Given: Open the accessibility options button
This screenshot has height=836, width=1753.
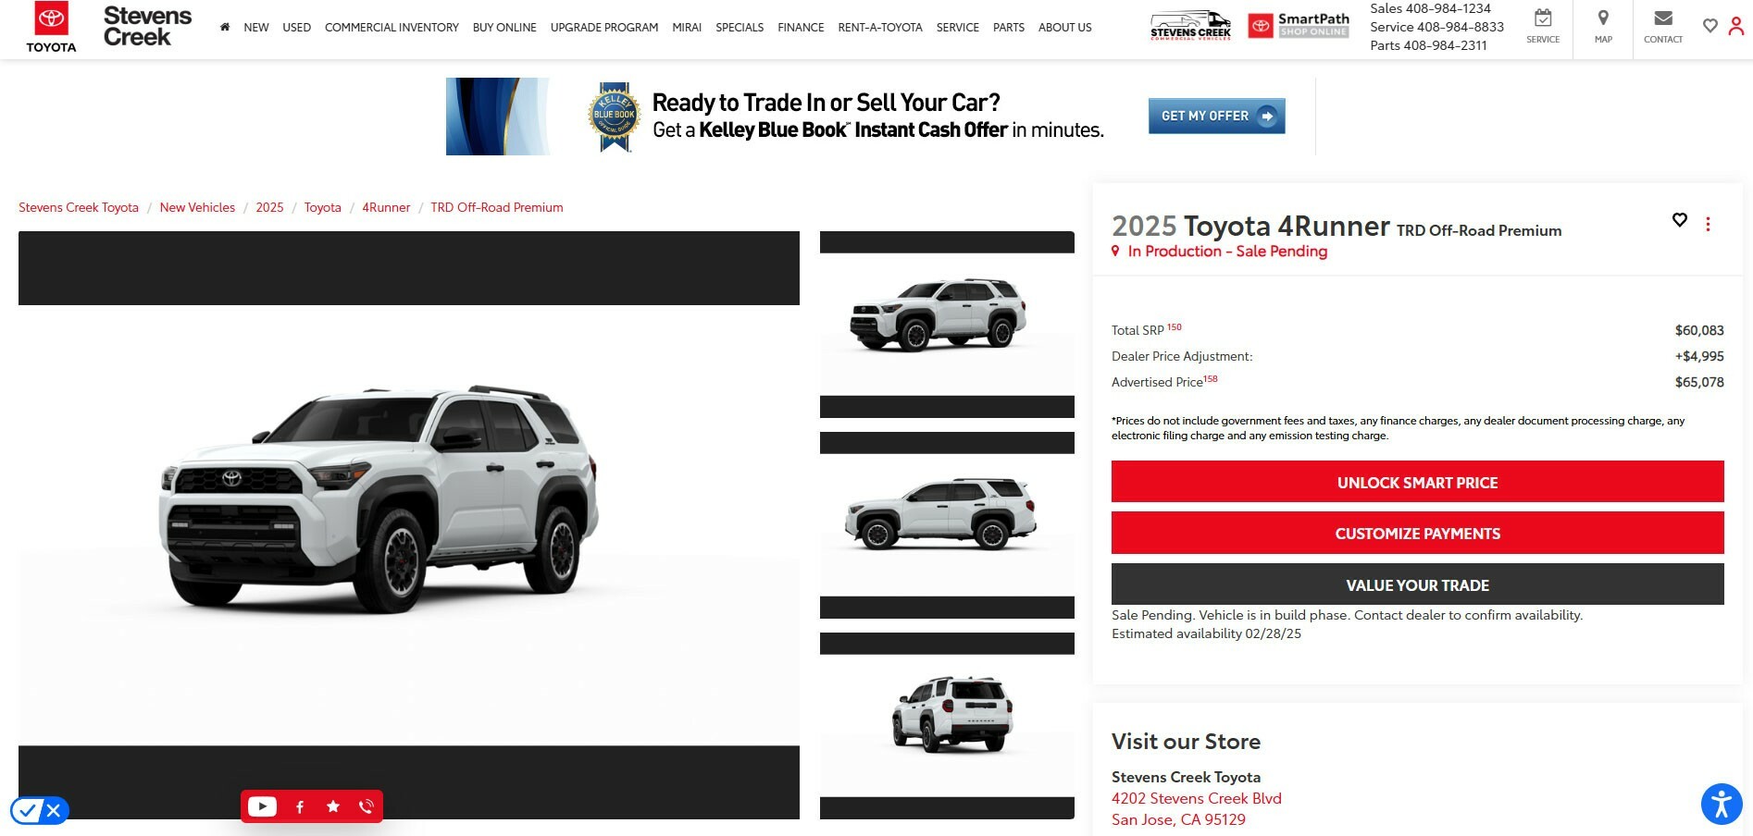Looking at the screenshot, I should [x=1722, y=804].
